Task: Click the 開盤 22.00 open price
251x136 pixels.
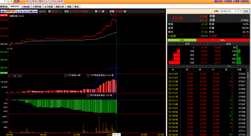Action: (204, 24)
